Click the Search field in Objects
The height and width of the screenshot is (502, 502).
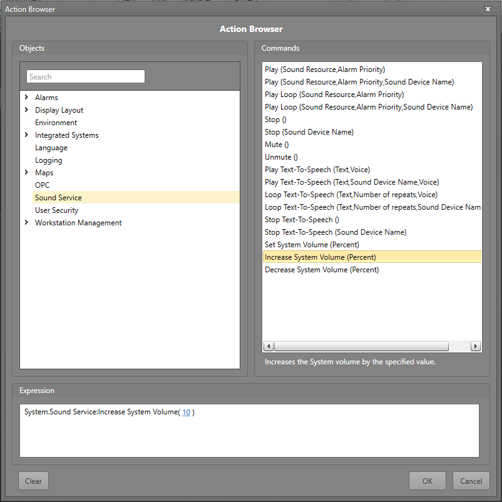point(86,77)
